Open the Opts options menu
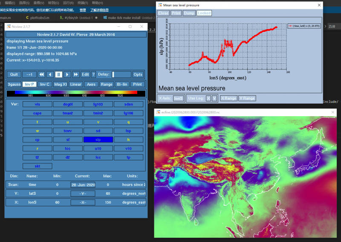341x242 pixels. click(x=138, y=74)
